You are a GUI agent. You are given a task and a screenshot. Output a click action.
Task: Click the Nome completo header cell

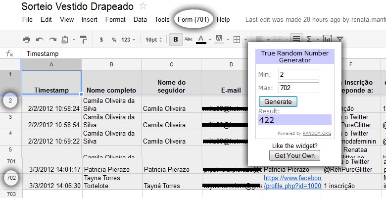pyautogui.click(x=111, y=82)
